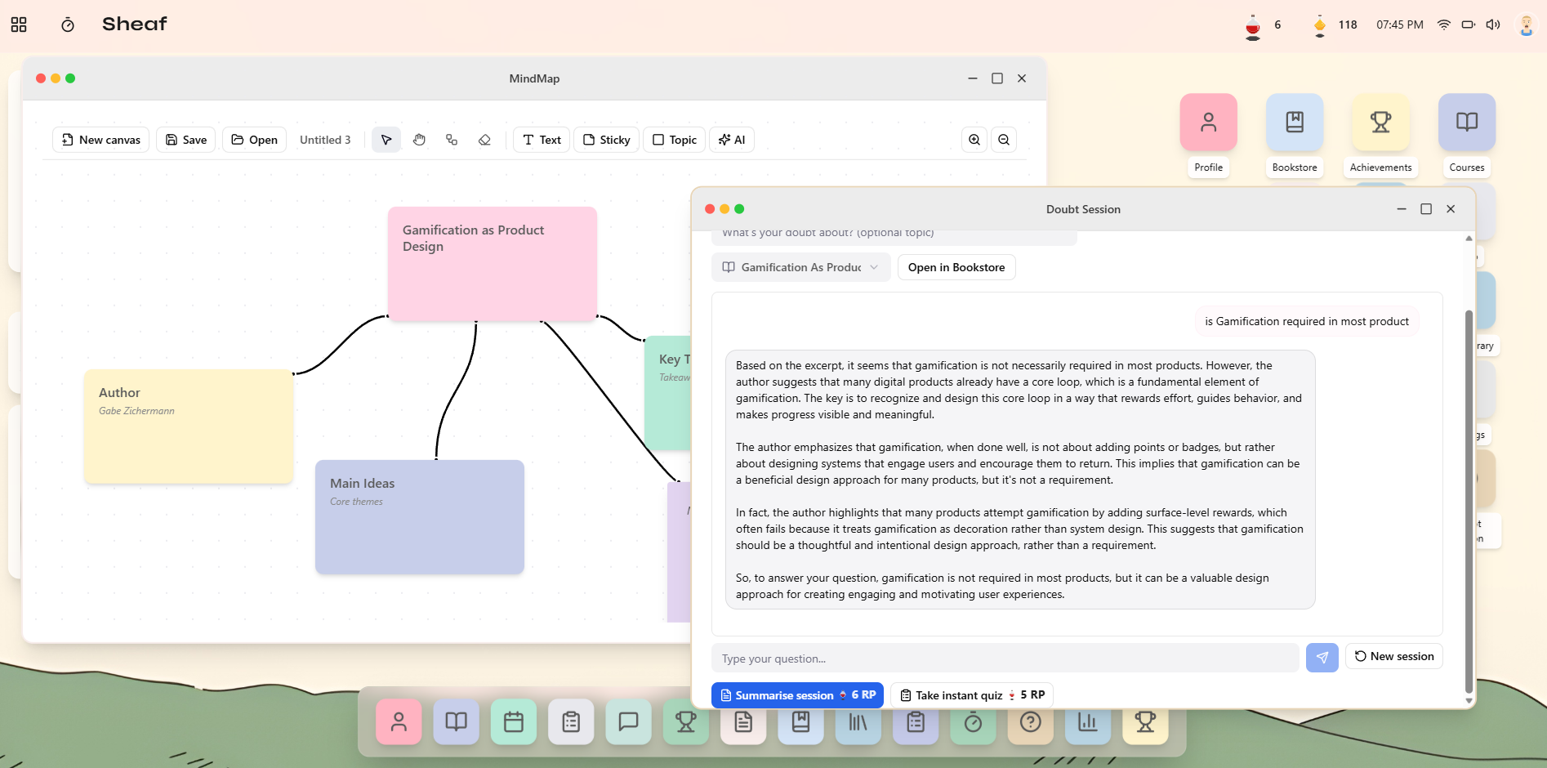Open the Profile panel
The width and height of the screenshot is (1547, 768).
[1208, 123]
